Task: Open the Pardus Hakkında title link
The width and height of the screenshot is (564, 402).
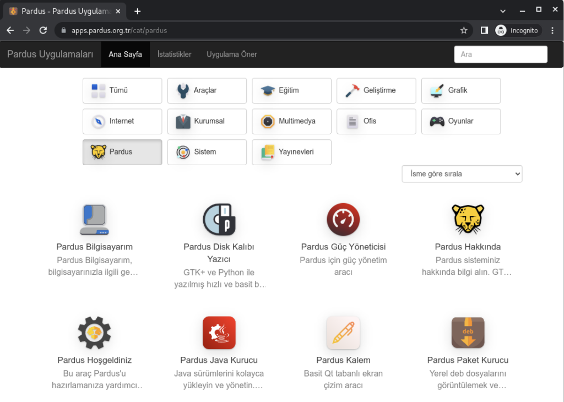Action: coord(468,247)
